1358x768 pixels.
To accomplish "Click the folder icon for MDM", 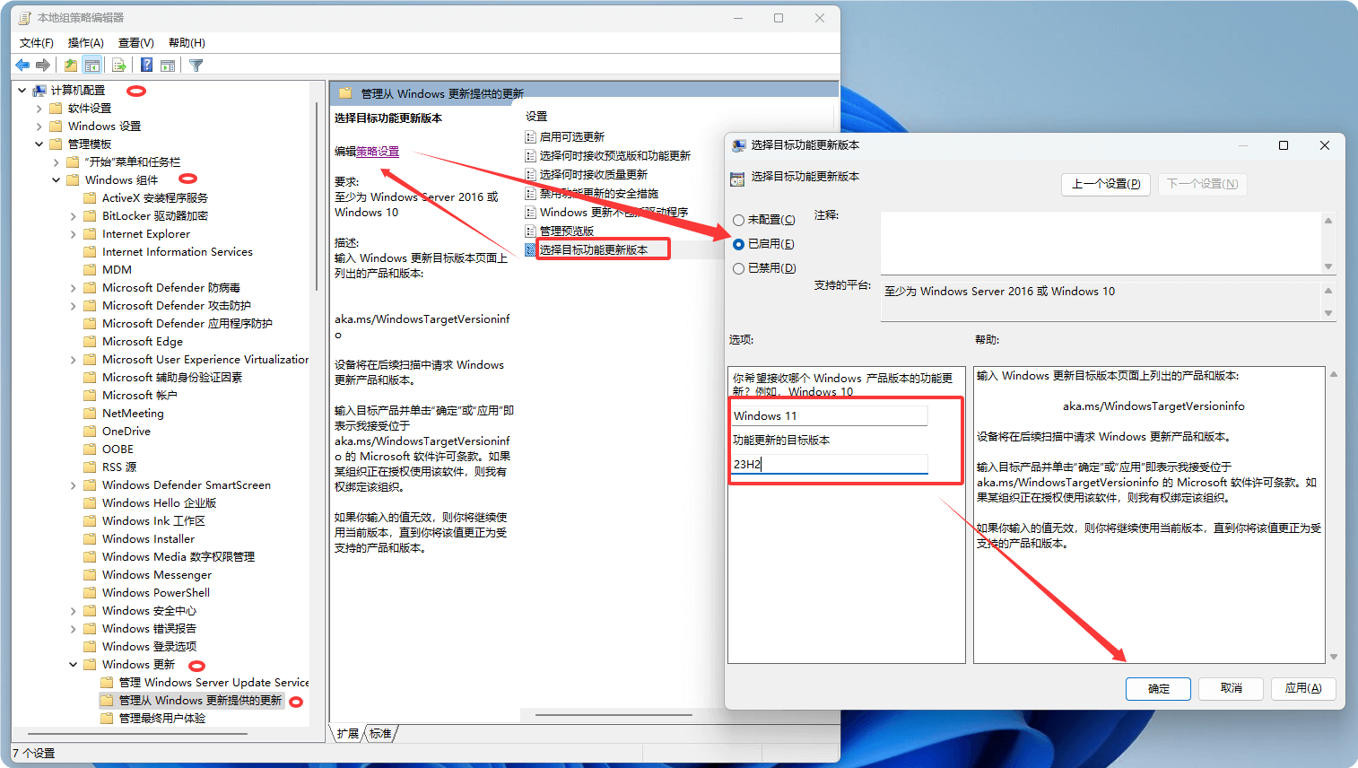I will pyautogui.click(x=90, y=269).
